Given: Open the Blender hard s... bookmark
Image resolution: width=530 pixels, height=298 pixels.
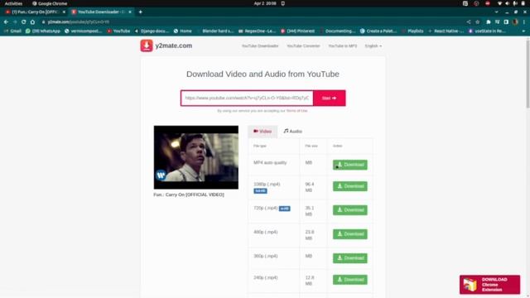Looking at the screenshot, I should point(215,31).
